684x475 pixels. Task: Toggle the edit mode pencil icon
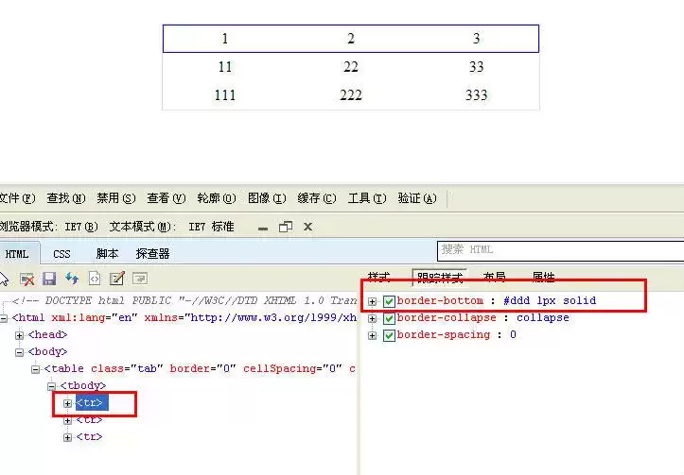[117, 279]
